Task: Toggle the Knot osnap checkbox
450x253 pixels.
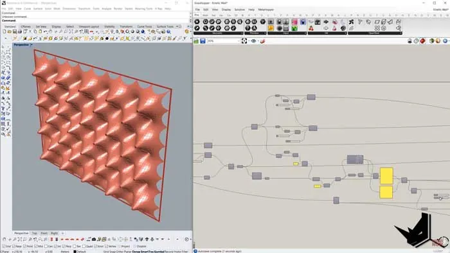Action: [x=96, y=247]
